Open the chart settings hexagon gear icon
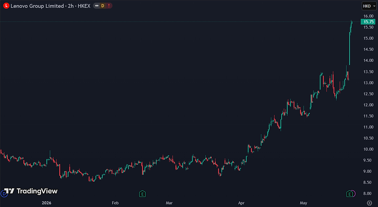 pyautogui.click(x=369, y=203)
